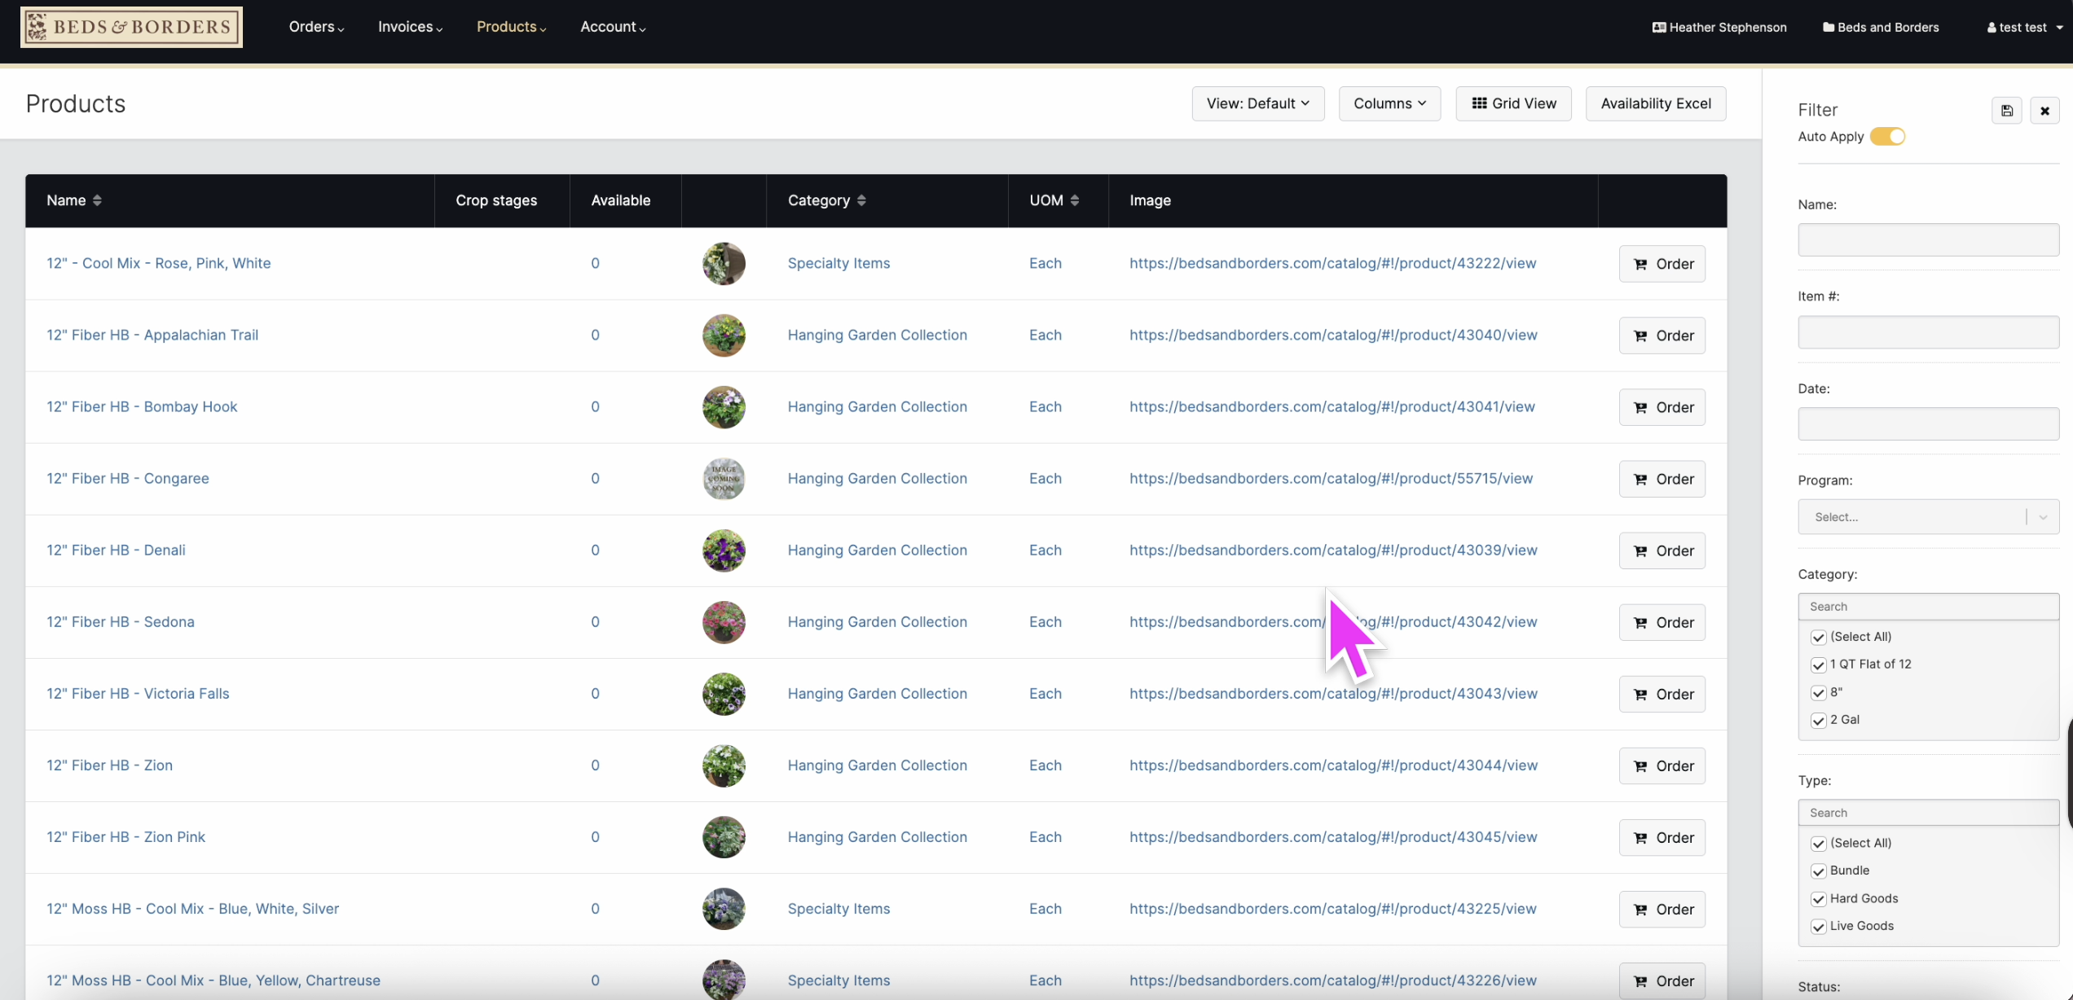Screen dimensions: 2073x1000
Task: Open the View: Default dropdown
Action: tap(1257, 103)
